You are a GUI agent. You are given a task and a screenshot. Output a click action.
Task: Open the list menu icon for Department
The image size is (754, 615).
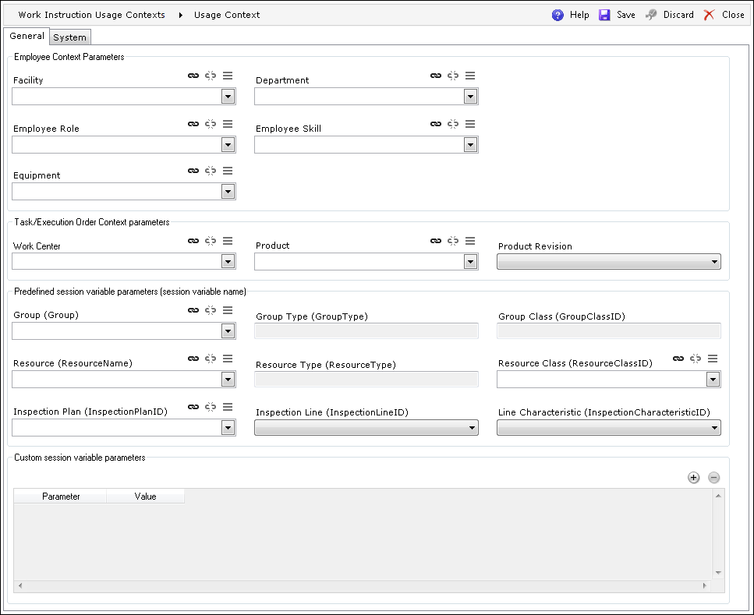(470, 76)
